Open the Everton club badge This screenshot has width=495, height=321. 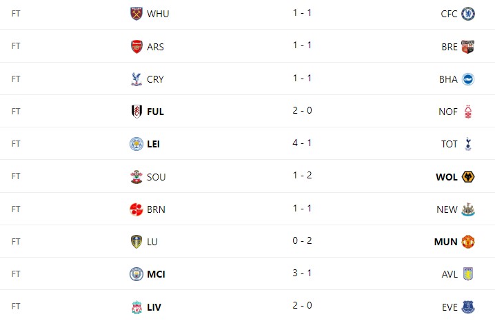[468, 307]
